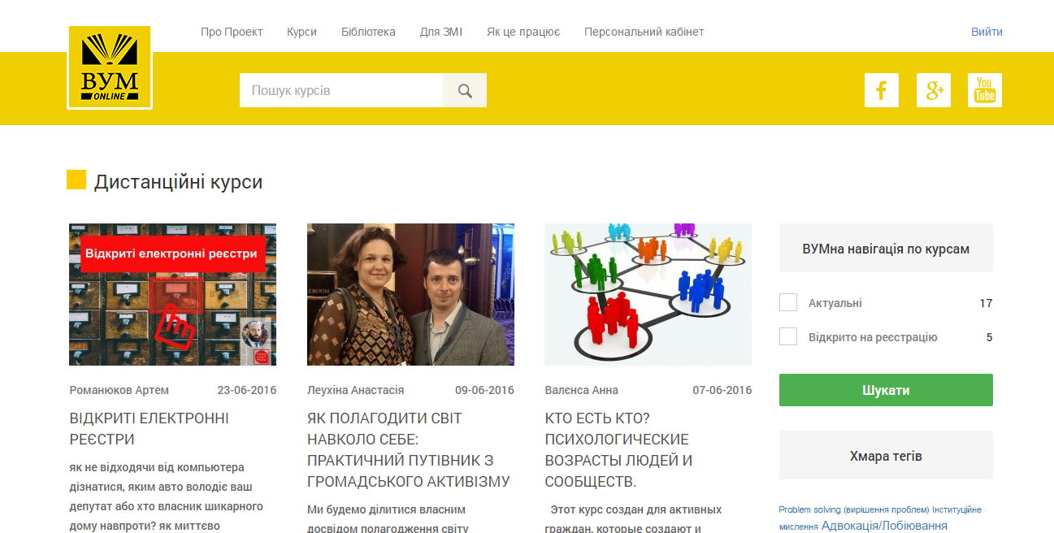Open the Facebook page icon

point(882,90)
